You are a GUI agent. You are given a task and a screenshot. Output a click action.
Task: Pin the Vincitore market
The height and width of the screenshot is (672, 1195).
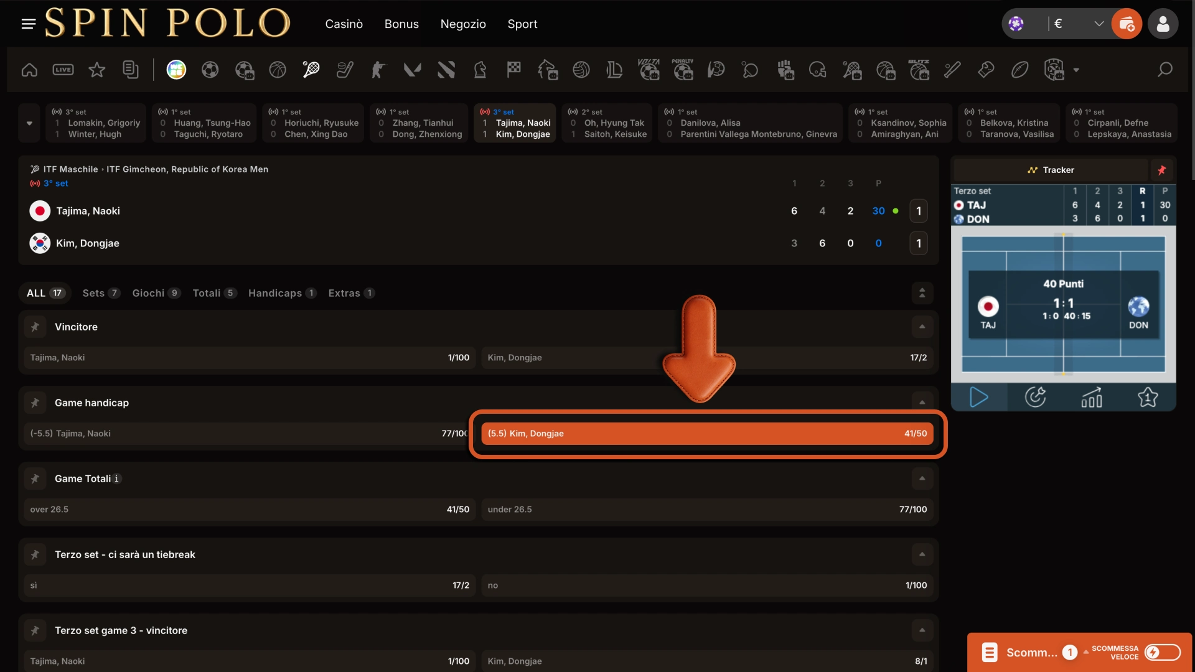tap(35, 327)
